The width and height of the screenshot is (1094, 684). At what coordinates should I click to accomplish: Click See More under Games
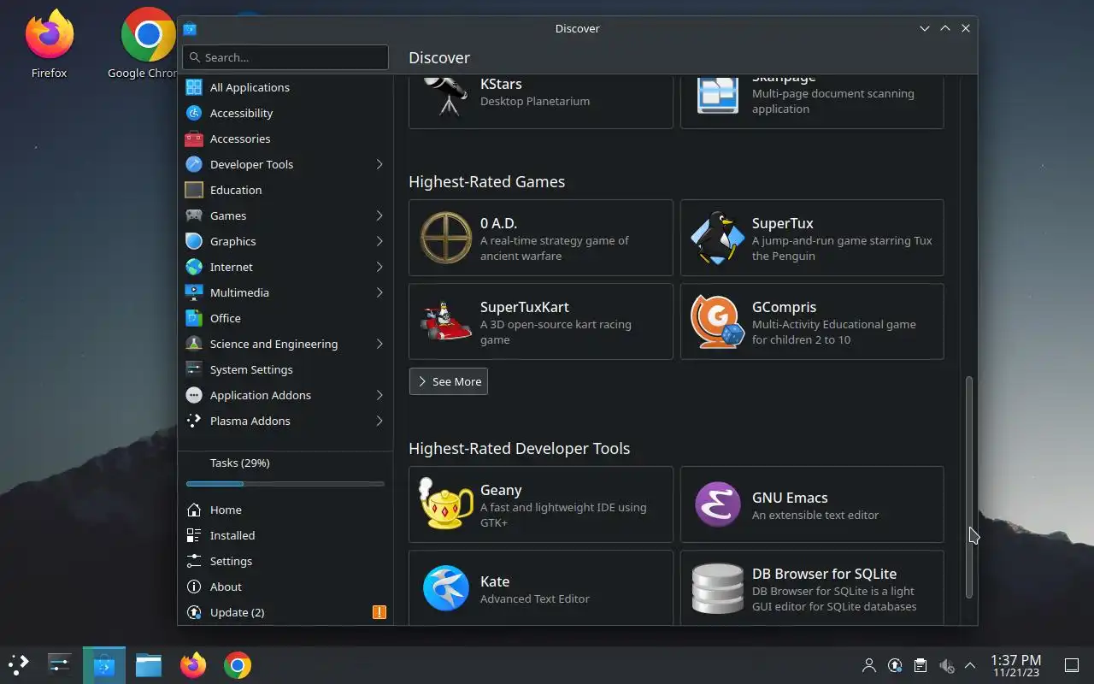(448, 381)
